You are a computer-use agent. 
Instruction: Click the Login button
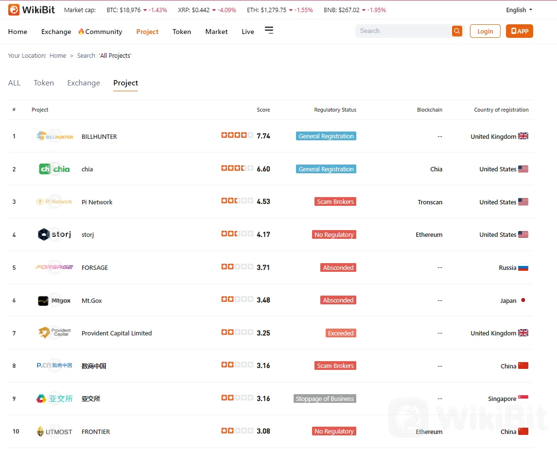point(485,31)
